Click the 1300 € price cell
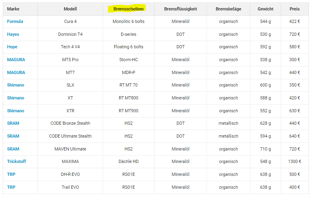Screen dimensions: 312x198 tap(294, 161)
